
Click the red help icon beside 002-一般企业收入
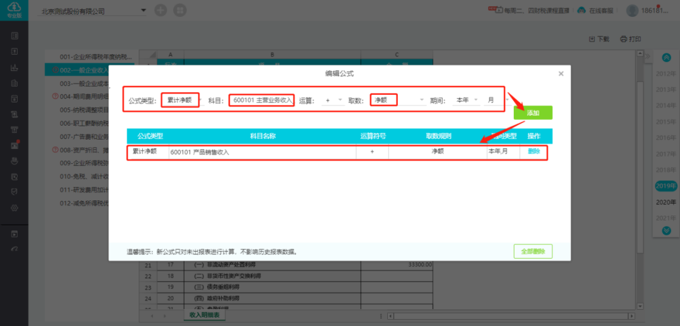55,70
